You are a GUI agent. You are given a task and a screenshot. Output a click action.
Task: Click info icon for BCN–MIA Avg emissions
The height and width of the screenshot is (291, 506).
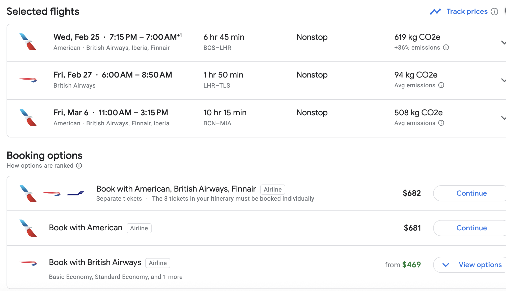click(441, 123)
